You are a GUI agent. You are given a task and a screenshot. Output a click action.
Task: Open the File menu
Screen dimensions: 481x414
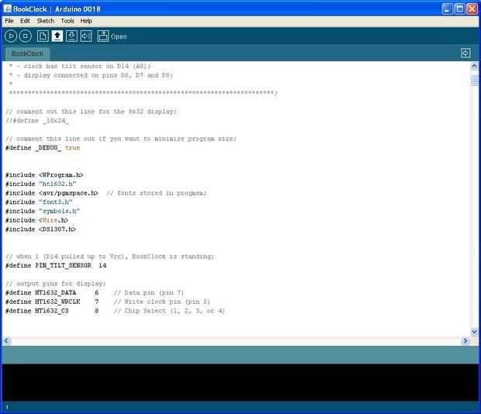pyautogui.click(x=9, y=21)
